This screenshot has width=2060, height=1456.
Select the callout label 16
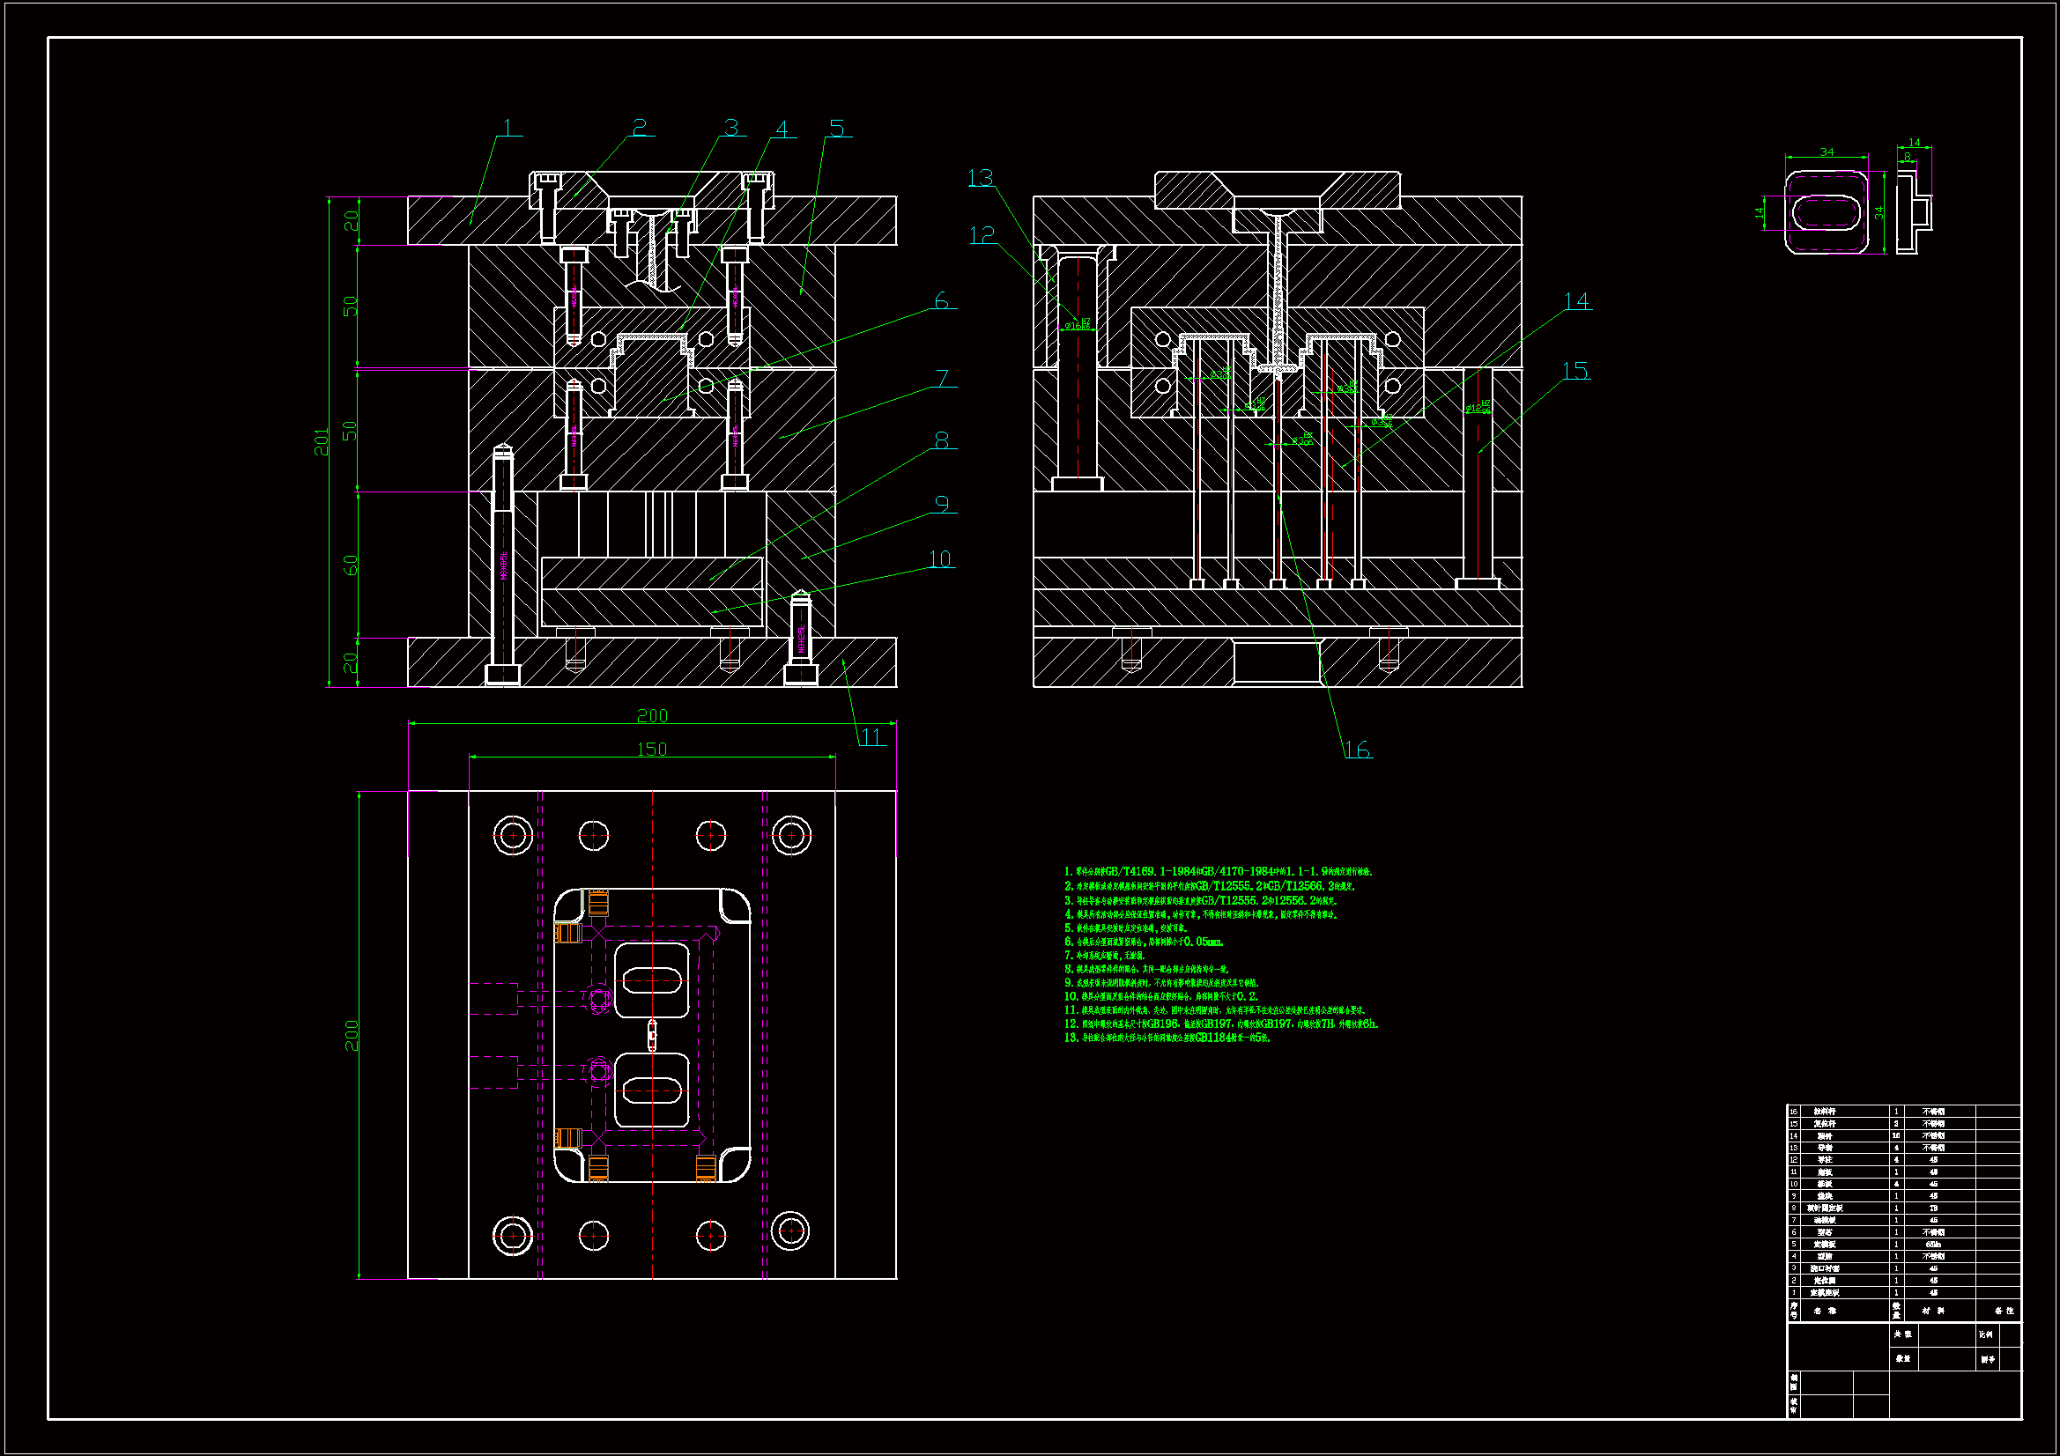[x=1357, y=749]
